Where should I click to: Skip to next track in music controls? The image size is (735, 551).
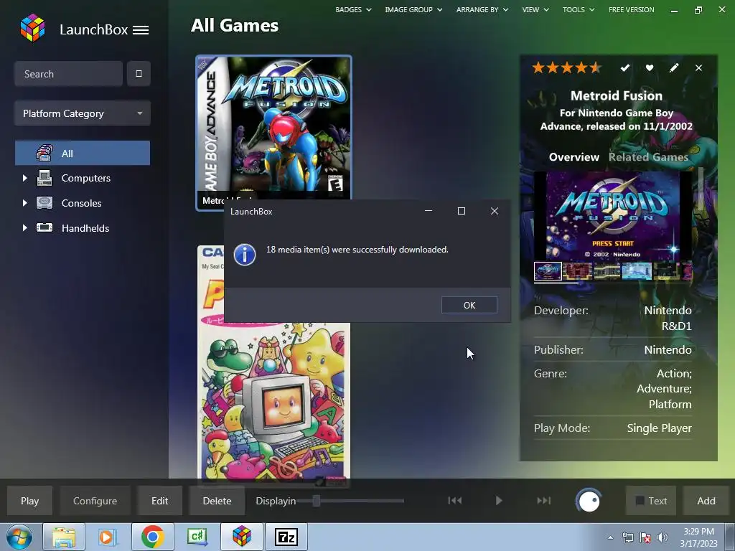coord(544,500)
